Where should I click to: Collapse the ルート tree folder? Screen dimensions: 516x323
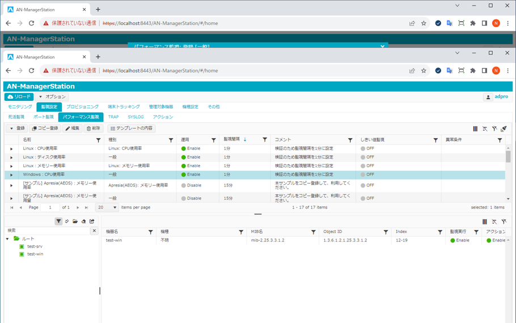click(8, 239)
